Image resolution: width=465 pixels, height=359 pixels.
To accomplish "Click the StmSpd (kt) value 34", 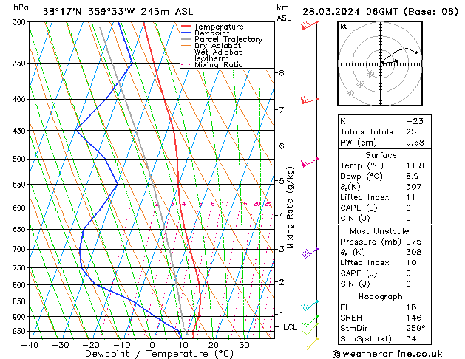I will (411, 339).
